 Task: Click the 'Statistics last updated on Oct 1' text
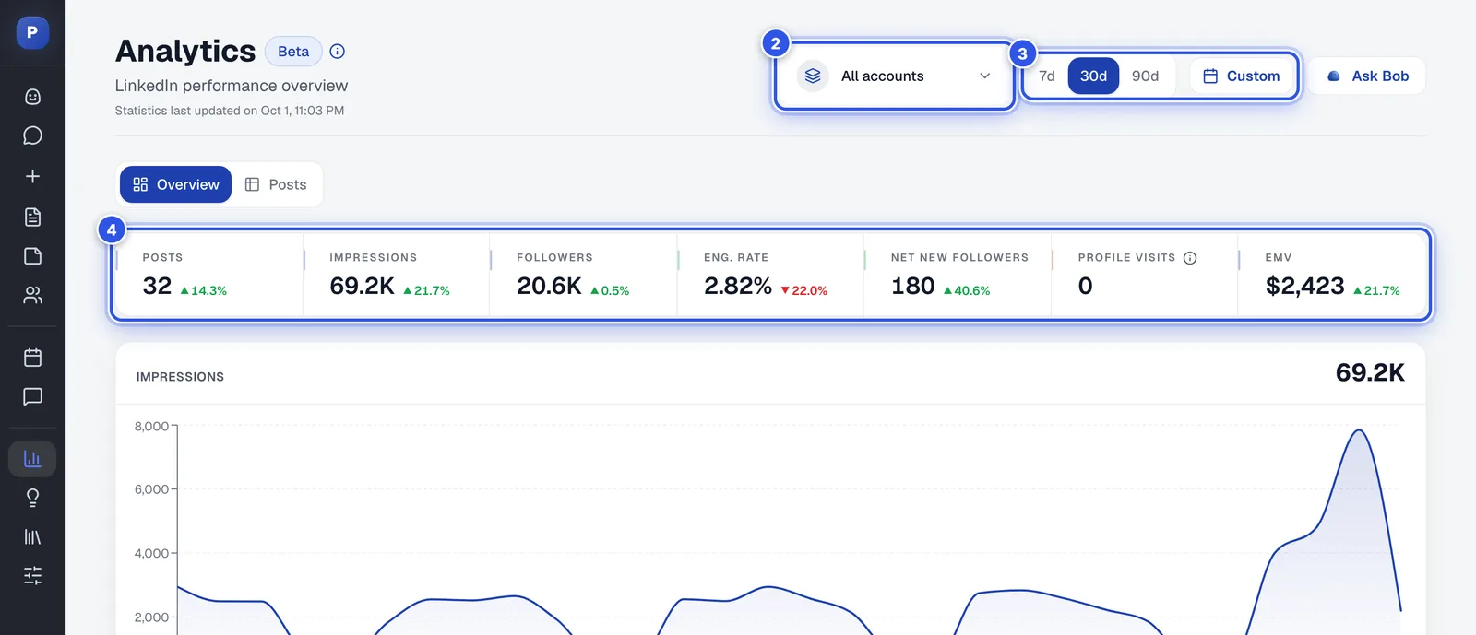click(230, 111)
